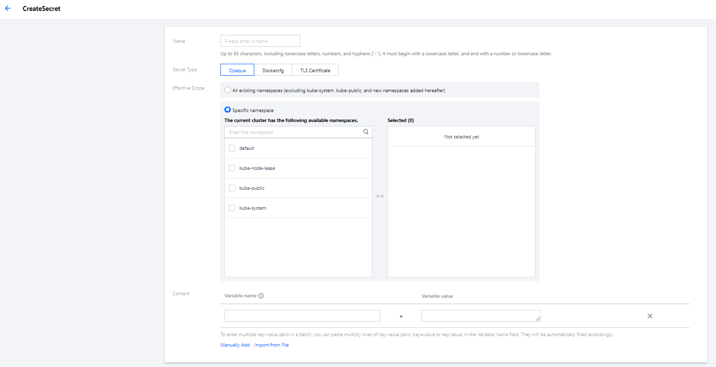
Task: Check the default namespace checkbox
Action: [232, 148]
